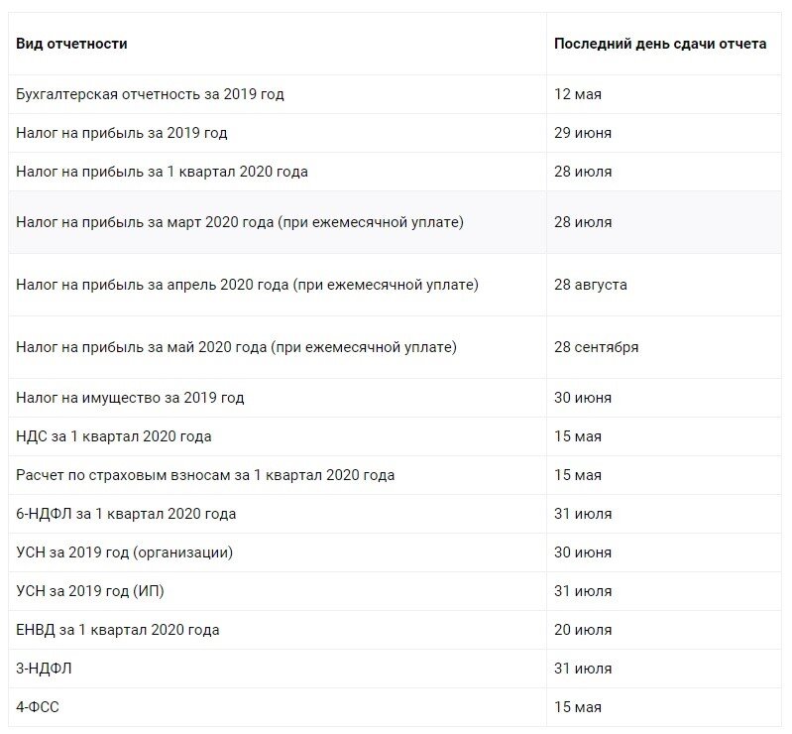This screenshot has width=792, height=734.
Task: Click the "28 сентября" deadline cell
Action: [x=596, y=347]
